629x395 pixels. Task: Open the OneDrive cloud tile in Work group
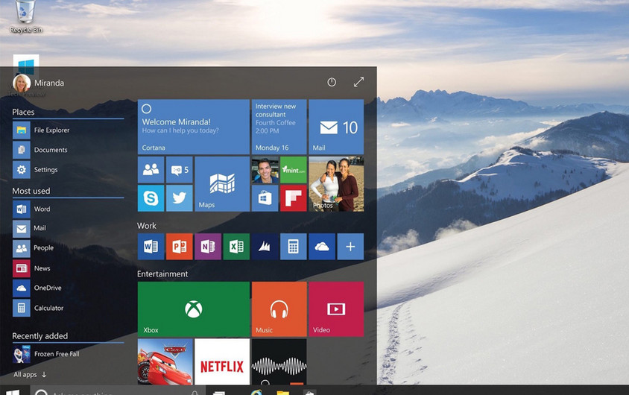(x=322, y=247)
